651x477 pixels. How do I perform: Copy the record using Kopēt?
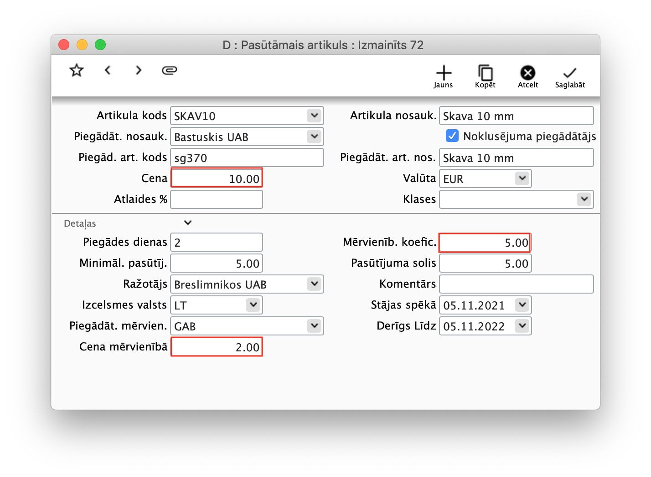[x=485, y=75]
